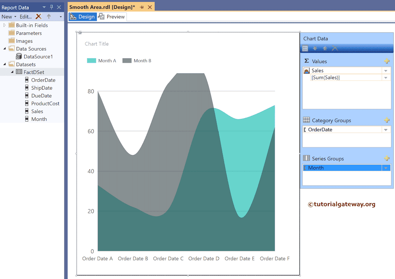Toggle the Report Data panel pin
The width and height of the screenshot is (395, 279).
point(52,7)
